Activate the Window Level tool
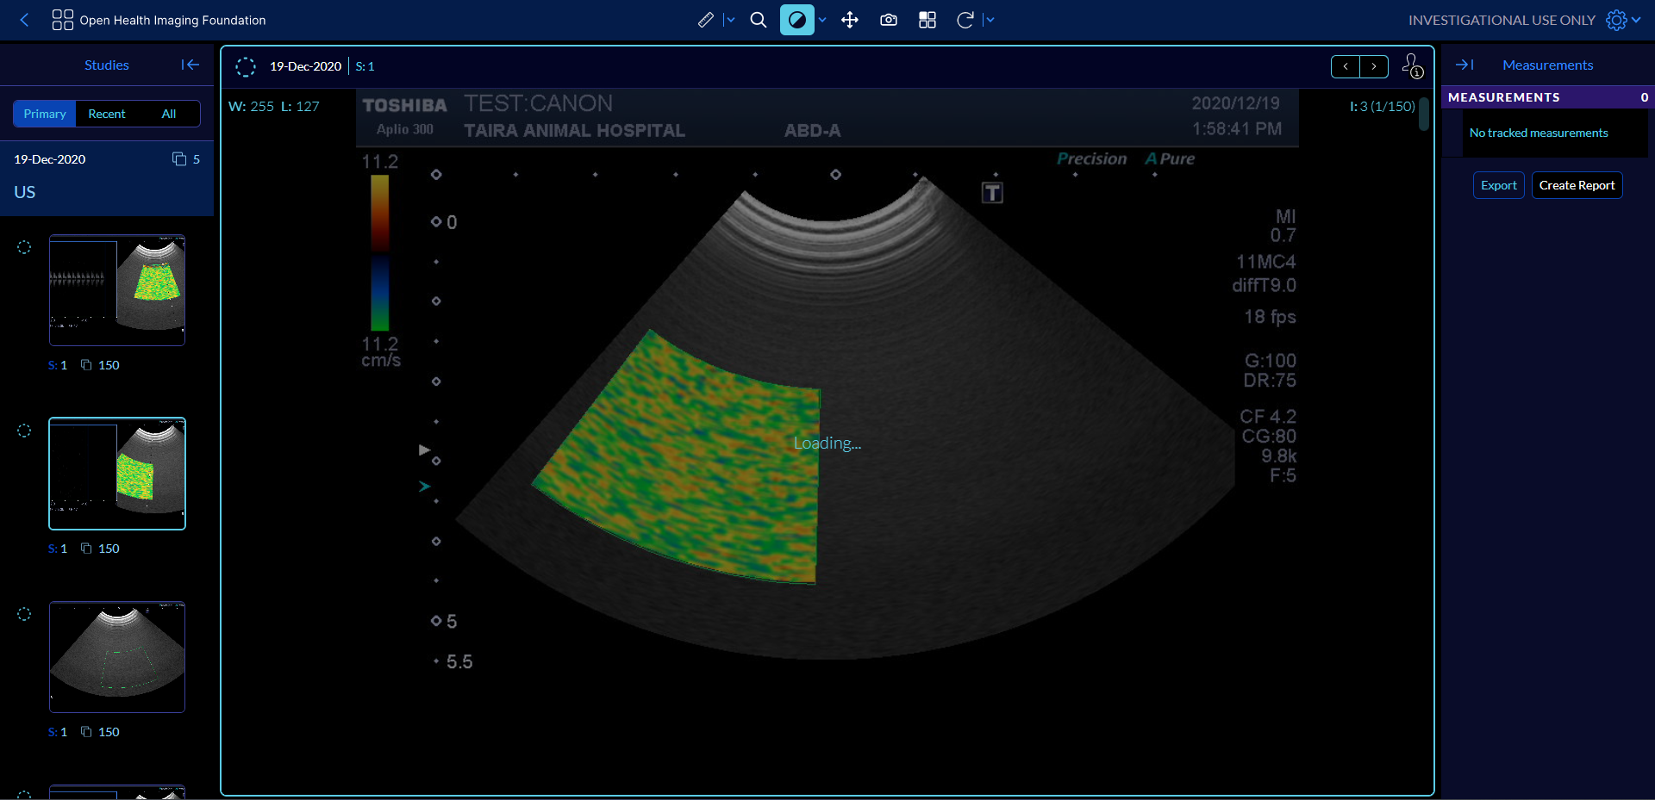 click(x=797, y=20)
